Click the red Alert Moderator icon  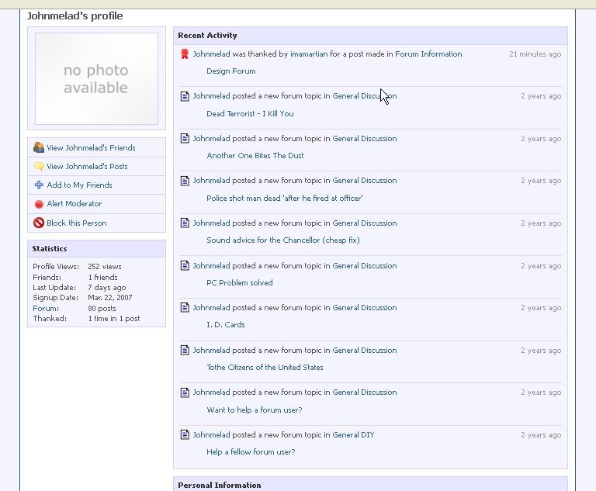[x=39, y=204]
